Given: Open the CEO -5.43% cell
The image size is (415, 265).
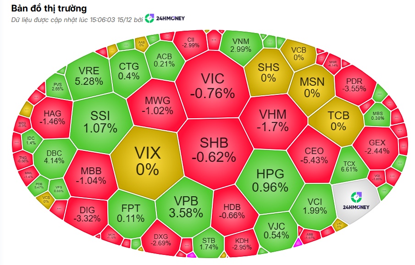Looking at the screenshot, I should point(314,155).
